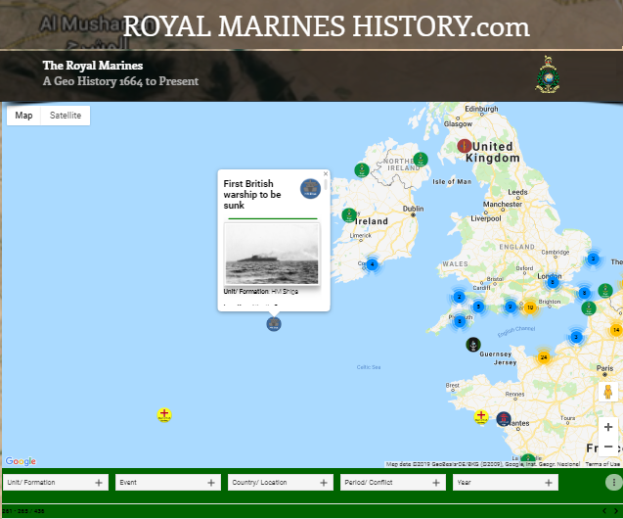The width and height of the screenshot is (623, 519).
Task: Expand the yellow cluster of 14 in northern France
Action: tap(616, 330)
